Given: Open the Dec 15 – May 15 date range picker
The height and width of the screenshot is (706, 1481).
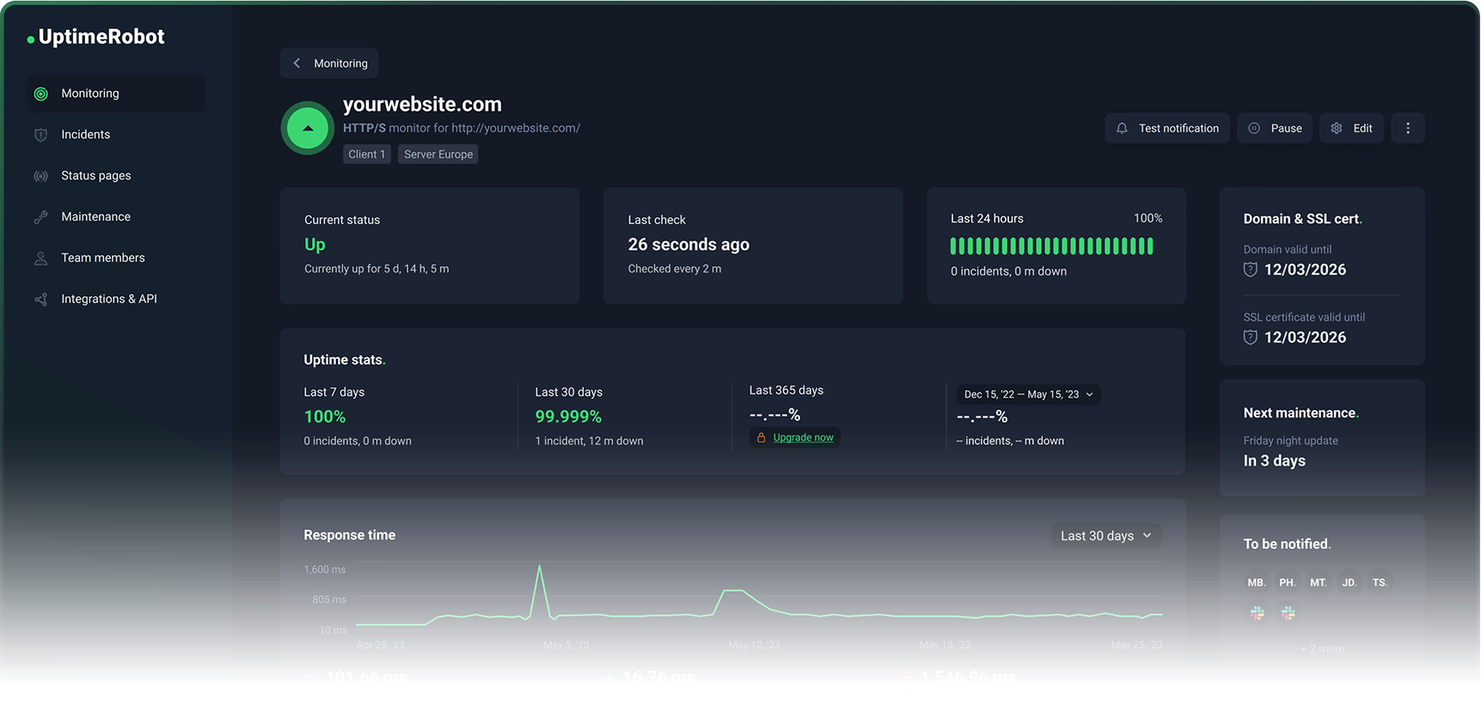Looking at the screenshot, I should (1028, 394).
